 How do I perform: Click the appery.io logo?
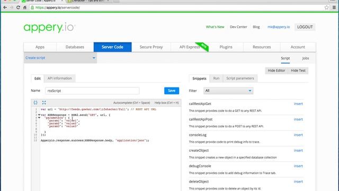(49, 28)
